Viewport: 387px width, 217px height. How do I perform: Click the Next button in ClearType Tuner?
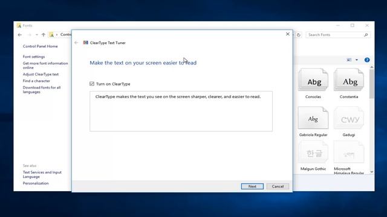pyautogui.click(x=252, y=186)
